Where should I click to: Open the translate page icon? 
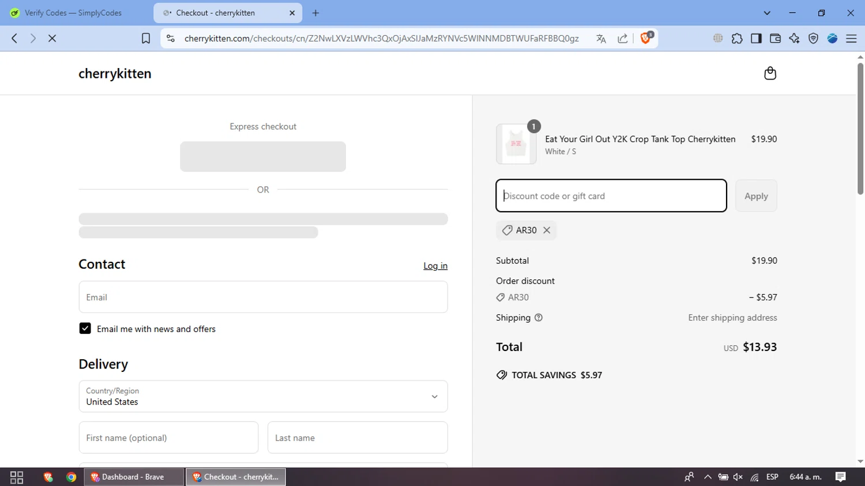click(x=601, y=39)
